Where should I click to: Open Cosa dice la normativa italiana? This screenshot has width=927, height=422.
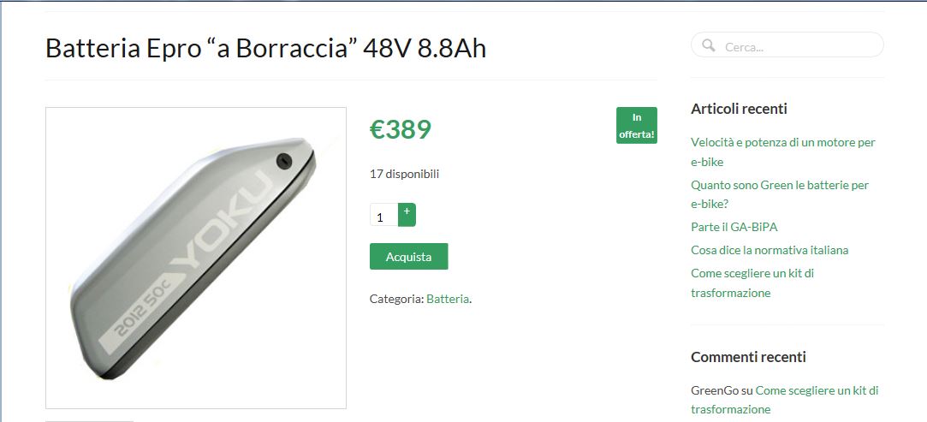(770, 250)
